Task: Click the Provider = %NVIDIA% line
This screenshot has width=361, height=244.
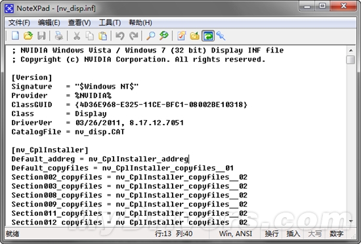Action: coord(62,96)
